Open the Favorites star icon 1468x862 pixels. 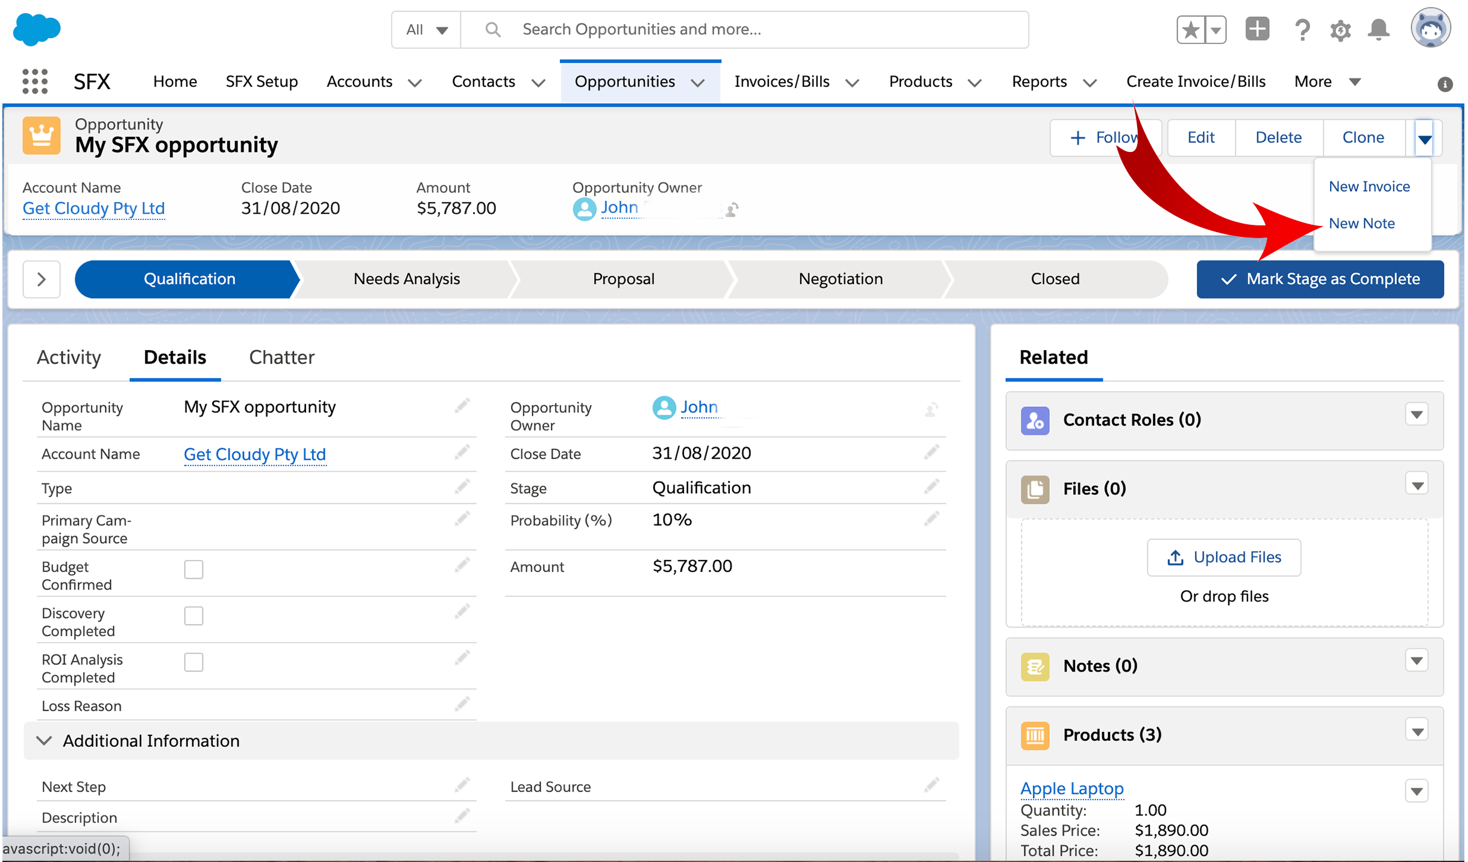pos(1191,30)
